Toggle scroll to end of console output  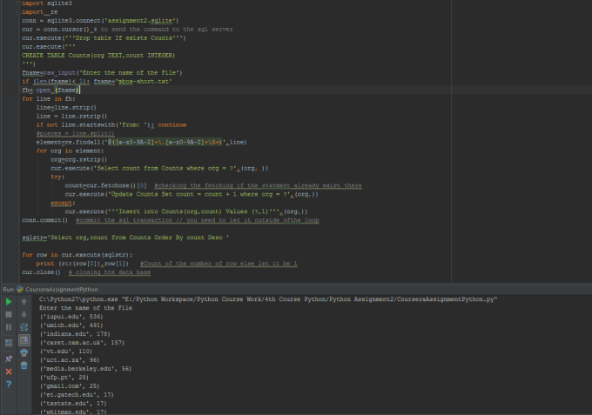click(24, 340)
